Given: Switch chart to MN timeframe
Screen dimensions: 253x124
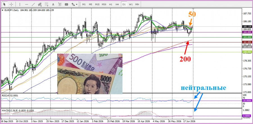Looking at the screenshot, I should click(137, 4).
